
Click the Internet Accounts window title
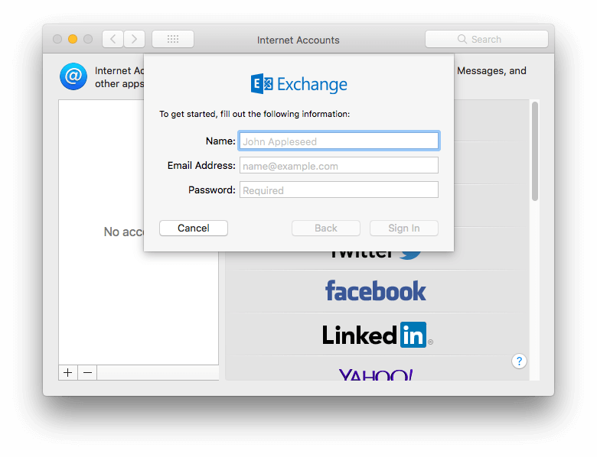(x=298, y=40)
